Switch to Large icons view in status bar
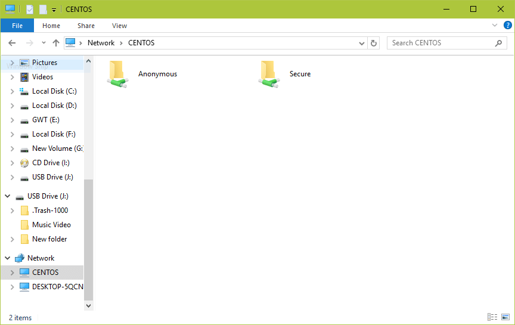Viewport: 515px width, 325px height. pos(505,317)
